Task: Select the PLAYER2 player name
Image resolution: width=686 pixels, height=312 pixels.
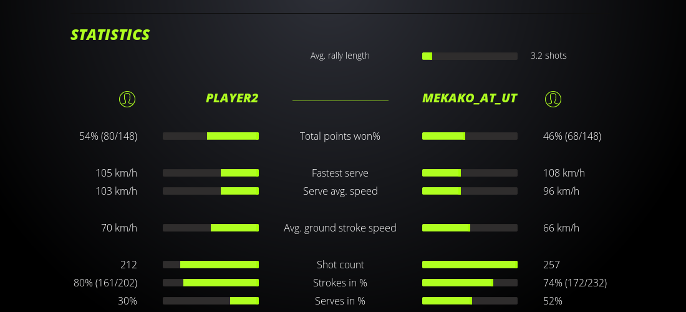Action: coord(232,99)
